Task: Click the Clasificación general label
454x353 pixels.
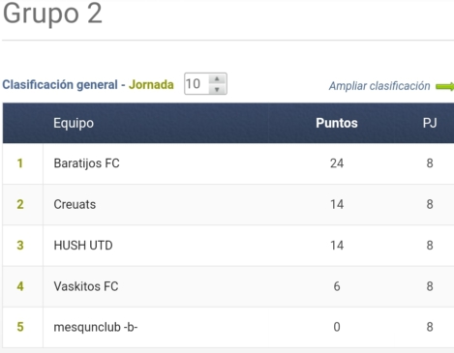Action: [60, 85]
